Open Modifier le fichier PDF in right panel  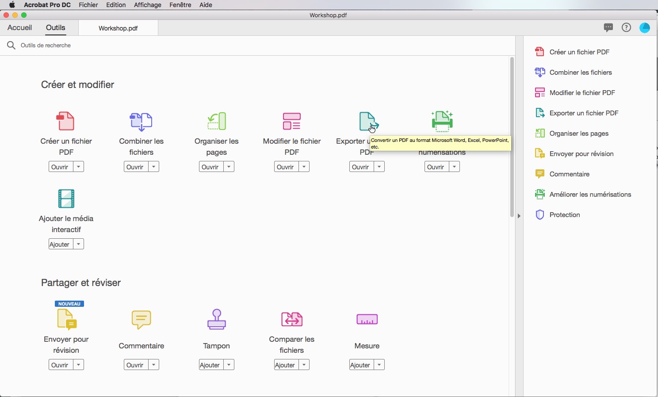point(575,92)
